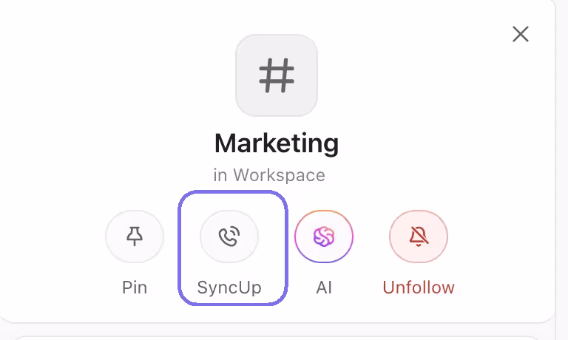Click the "in Workspace" location text

click(269, 175)
